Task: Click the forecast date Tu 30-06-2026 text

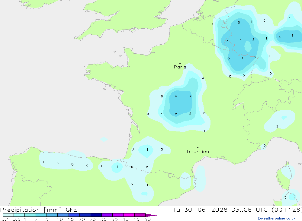Action: pos(200,210)
